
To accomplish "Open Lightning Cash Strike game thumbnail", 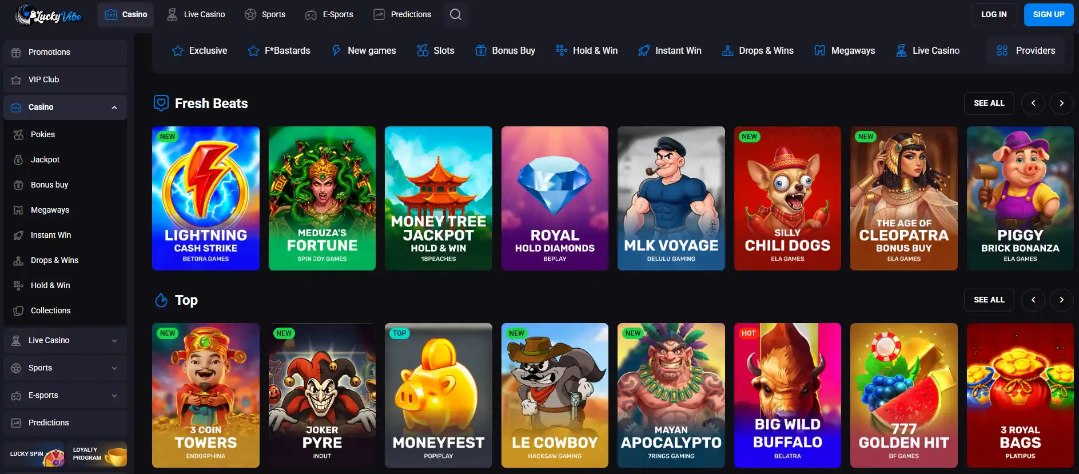I will (206, 198).
